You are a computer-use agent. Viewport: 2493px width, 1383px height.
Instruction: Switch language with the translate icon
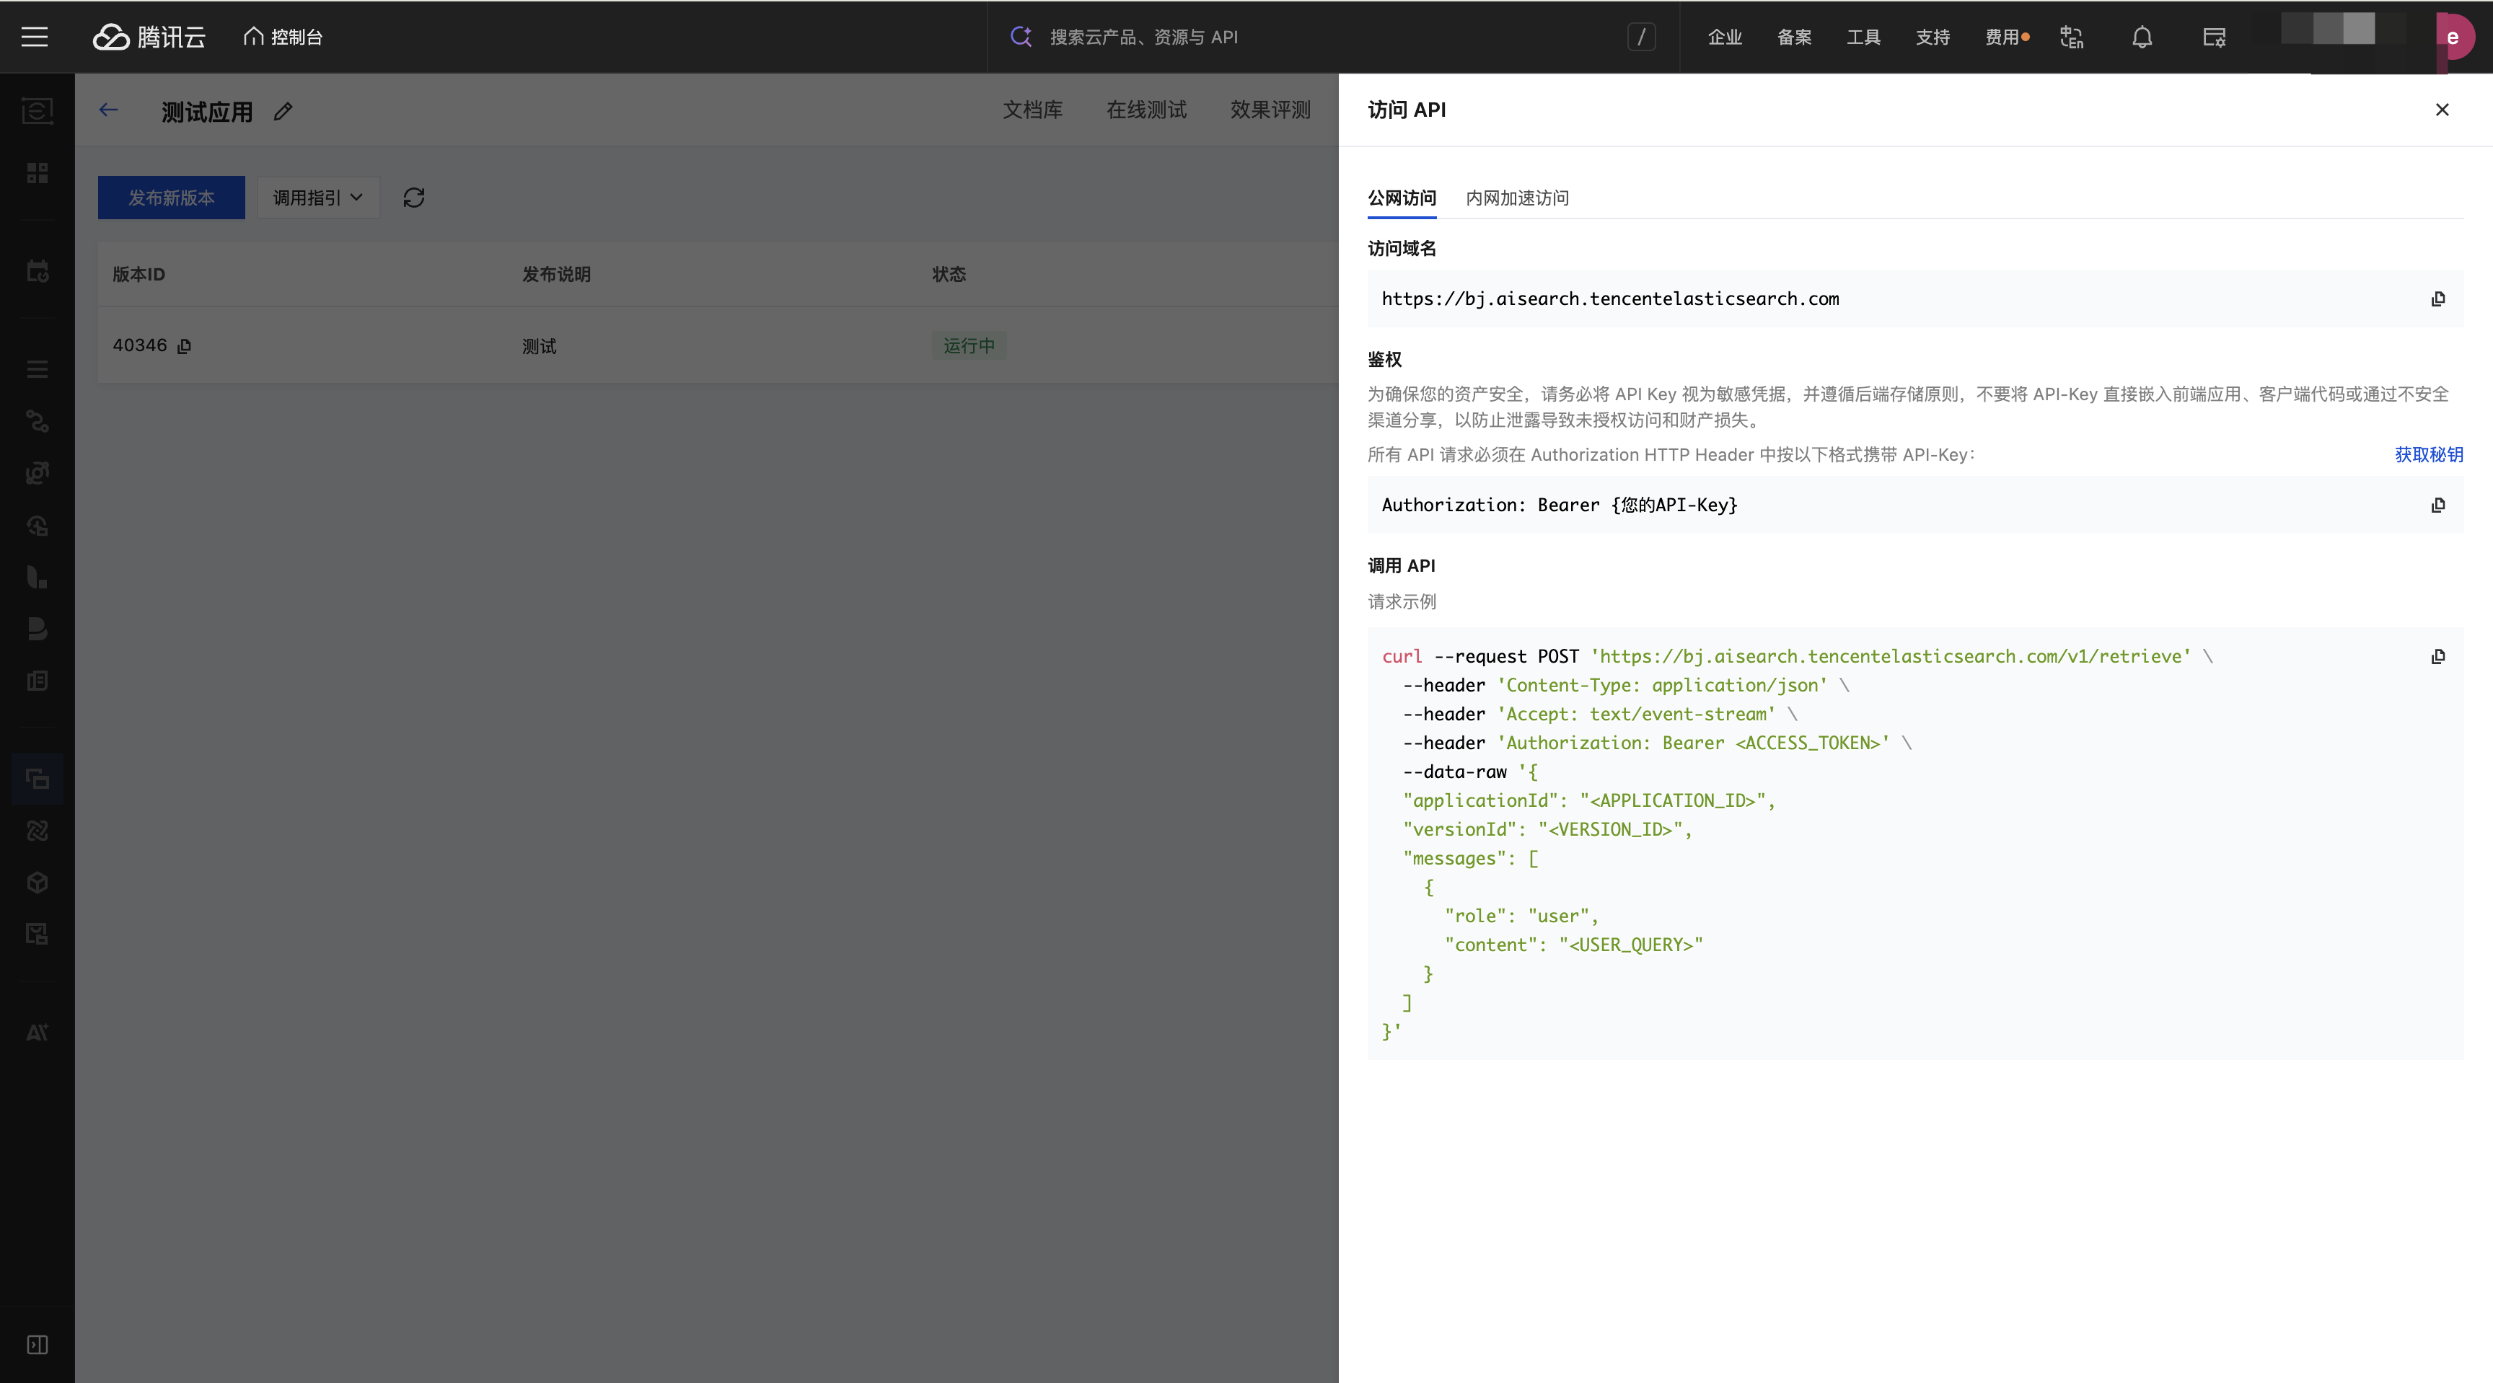pyautogui.click(x=2072, y=37)
